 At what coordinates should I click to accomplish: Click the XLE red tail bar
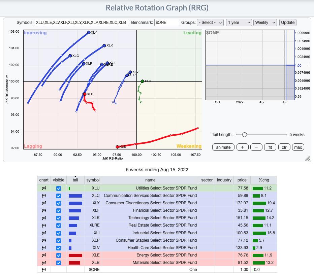point(75,255)
